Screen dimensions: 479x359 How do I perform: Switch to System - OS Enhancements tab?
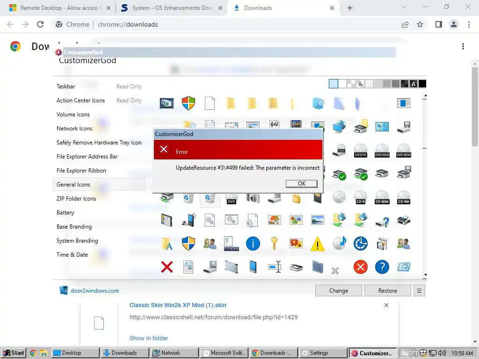click(x=172, y=8)
